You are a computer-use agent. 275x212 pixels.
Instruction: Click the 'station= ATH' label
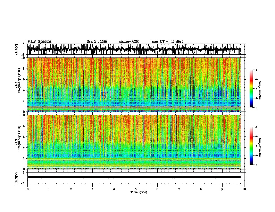click(x=129, y=42)
